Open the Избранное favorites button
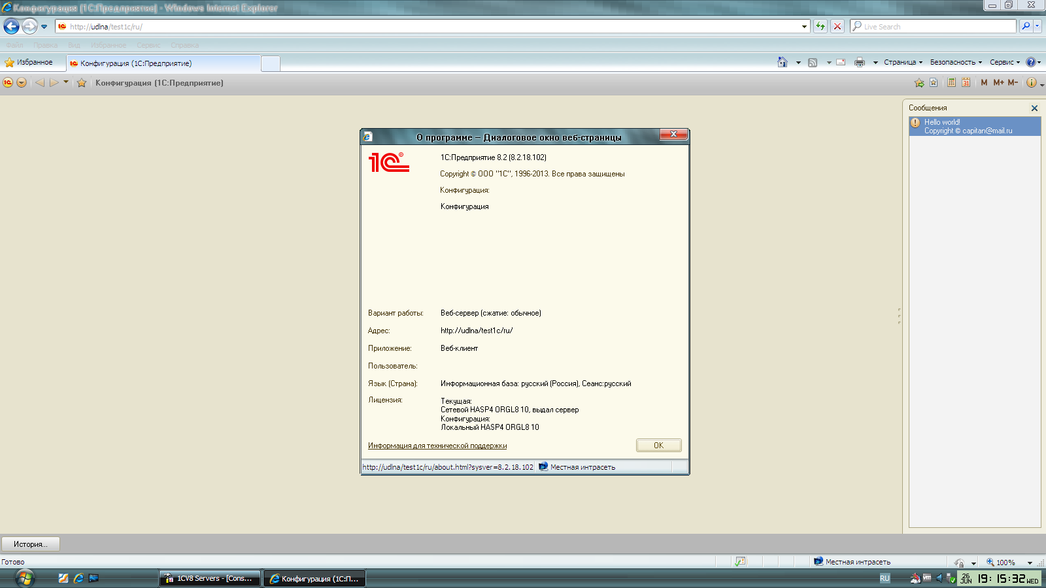Image resolution: width=1046 pixels, height=588 pixels. (x=29, y=63)
